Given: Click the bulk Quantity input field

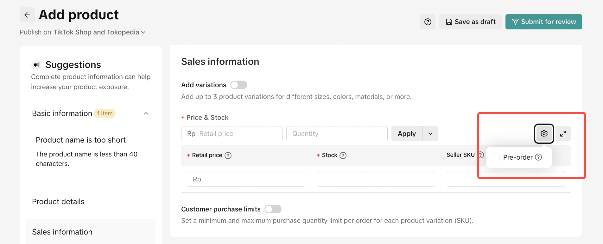Looking at the screenshot, I should [337, 134].
